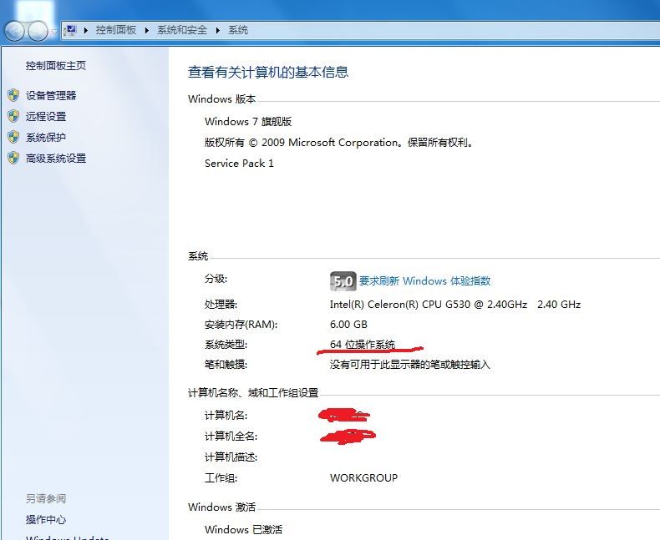Click the Intel Celeron G530 processor value

(x=455, y=305)
